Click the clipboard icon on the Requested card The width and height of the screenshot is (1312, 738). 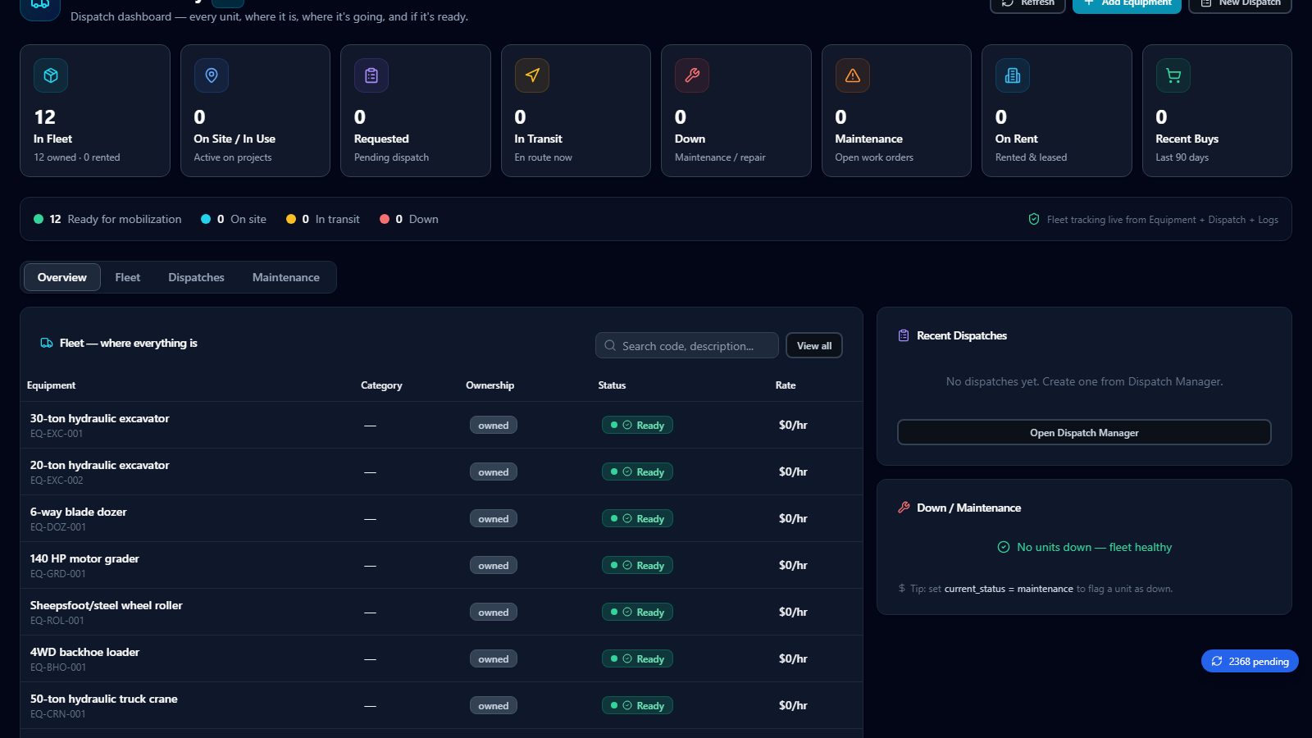[371, 75]
